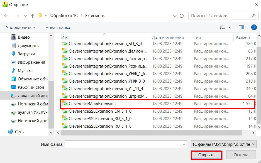261x163 pixels.
Task: Go up one folder level
Action: [x=33, y=16]
